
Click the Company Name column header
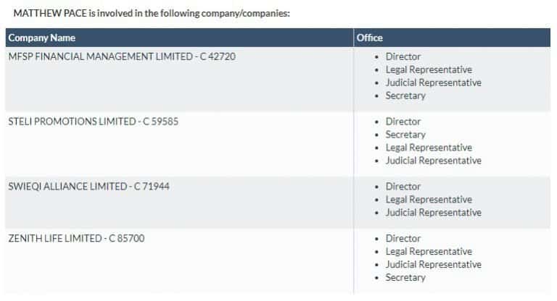click(x=42, y=38)
